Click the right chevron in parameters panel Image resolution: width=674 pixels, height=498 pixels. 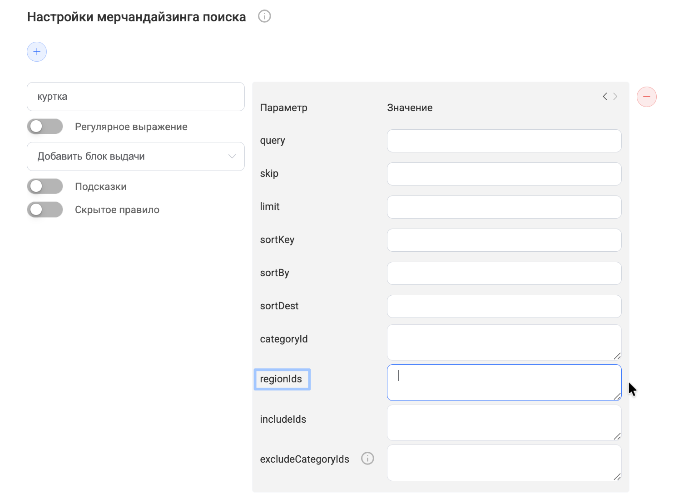615,97
